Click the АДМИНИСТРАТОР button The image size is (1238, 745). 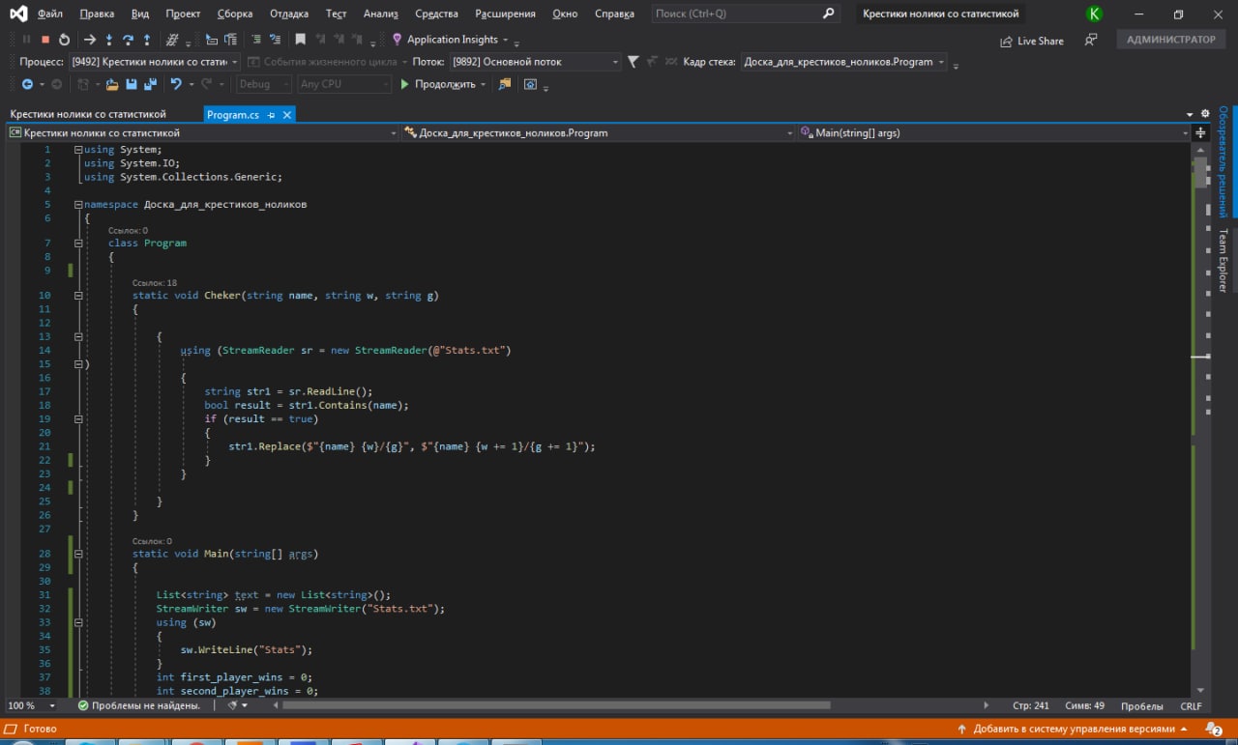[1170, 40]
